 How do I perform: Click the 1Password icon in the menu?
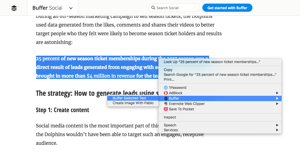click(166, 88)
